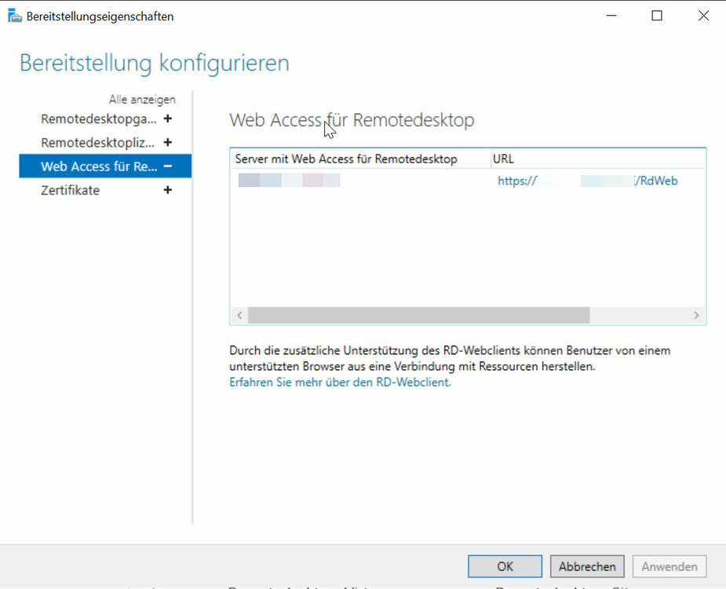Open 'Erfahren Sie mehr über den RD-Webclient' link
Screen dimensions: 726x589
click(340, 382)
